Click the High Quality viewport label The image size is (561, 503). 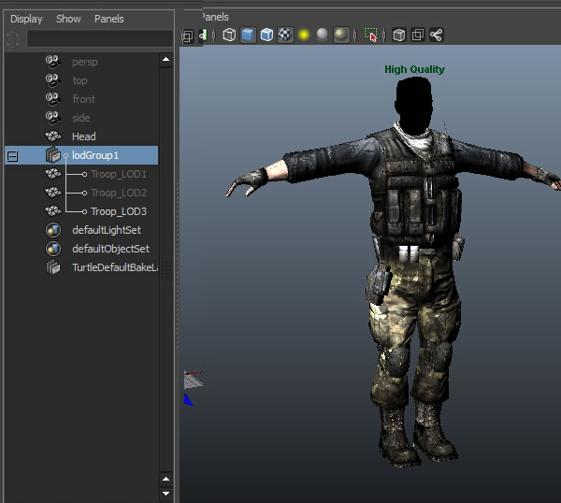[x=414, y=69]
